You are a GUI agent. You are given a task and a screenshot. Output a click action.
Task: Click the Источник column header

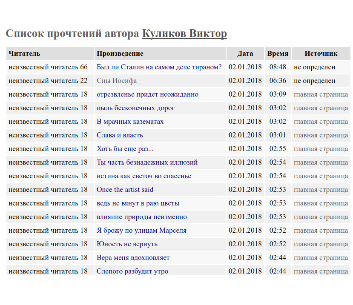coord(321,54)
